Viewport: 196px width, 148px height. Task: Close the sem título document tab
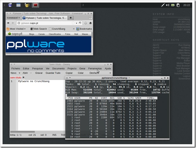click(23, 77)
